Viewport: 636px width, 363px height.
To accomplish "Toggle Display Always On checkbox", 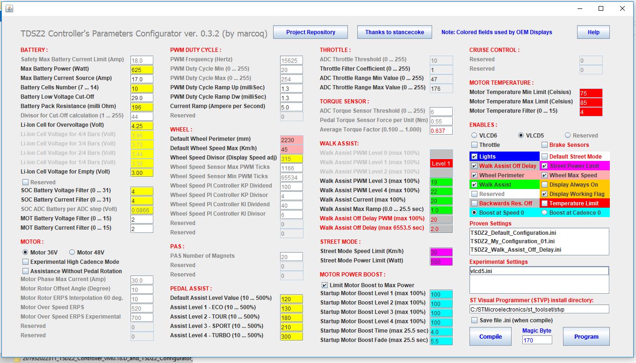I will 544,185.
